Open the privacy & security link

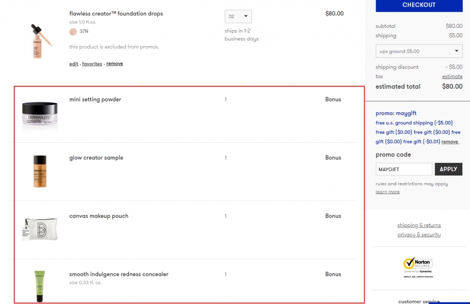[419, 235]
